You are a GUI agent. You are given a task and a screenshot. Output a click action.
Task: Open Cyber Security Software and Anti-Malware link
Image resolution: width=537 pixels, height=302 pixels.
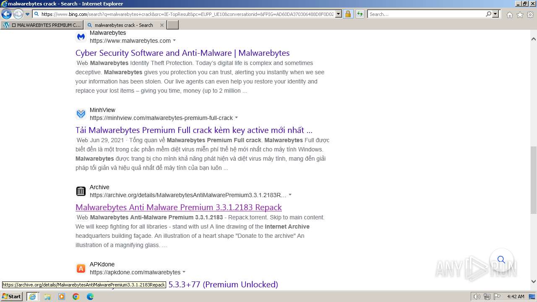pos(182,53)
